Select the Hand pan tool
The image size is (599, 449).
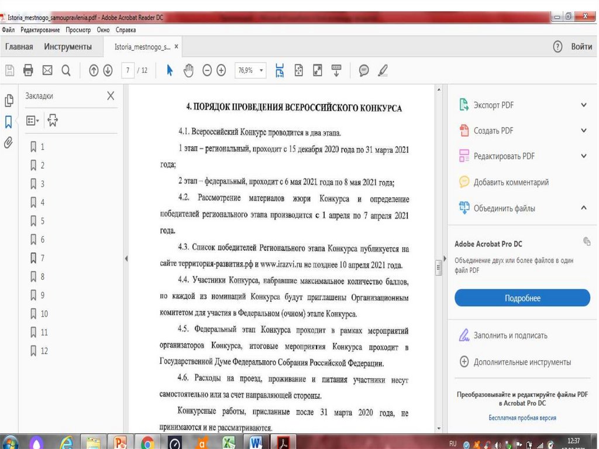pyautogui.click(x=188, y=71)
